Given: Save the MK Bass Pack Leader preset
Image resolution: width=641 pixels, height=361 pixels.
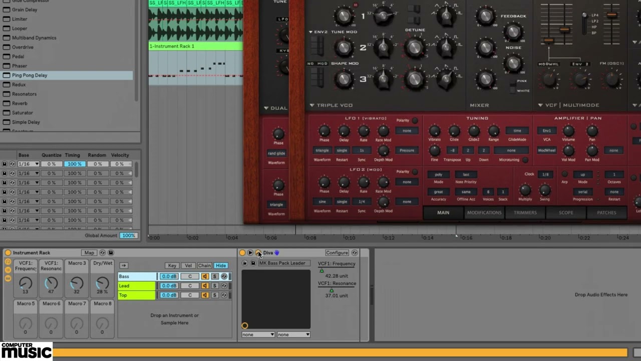Looking at the screenshot, I should [253, 263].
